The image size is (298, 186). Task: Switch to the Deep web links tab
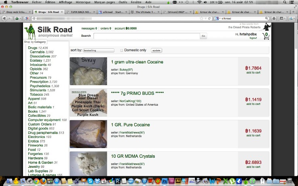(16, 12)
